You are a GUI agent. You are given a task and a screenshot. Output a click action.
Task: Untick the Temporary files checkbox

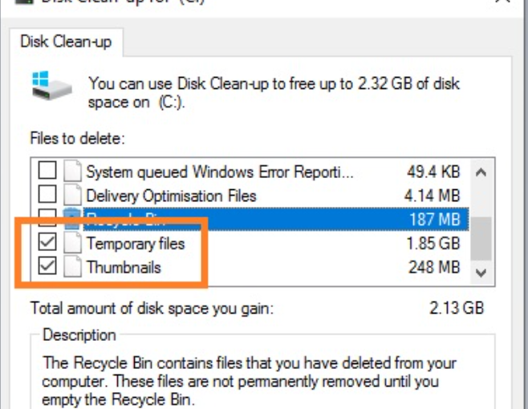click(x=47, y=243)
